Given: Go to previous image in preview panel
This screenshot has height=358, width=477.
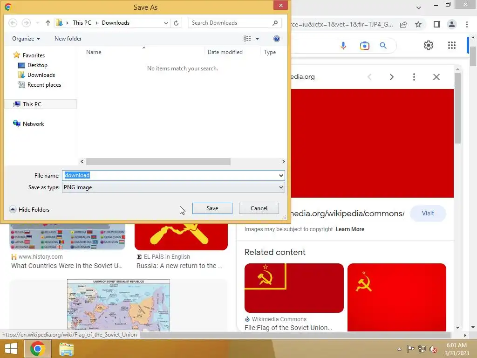Looking at the screenshot, I should click(369, 77).
